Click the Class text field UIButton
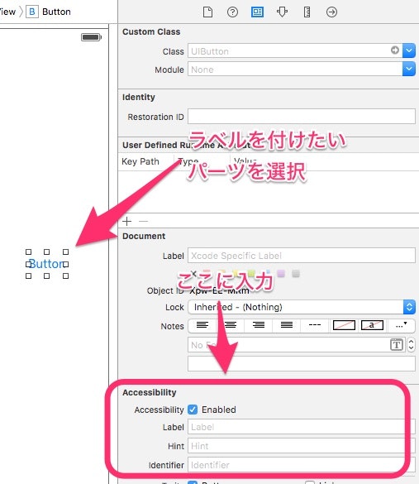 295,51
